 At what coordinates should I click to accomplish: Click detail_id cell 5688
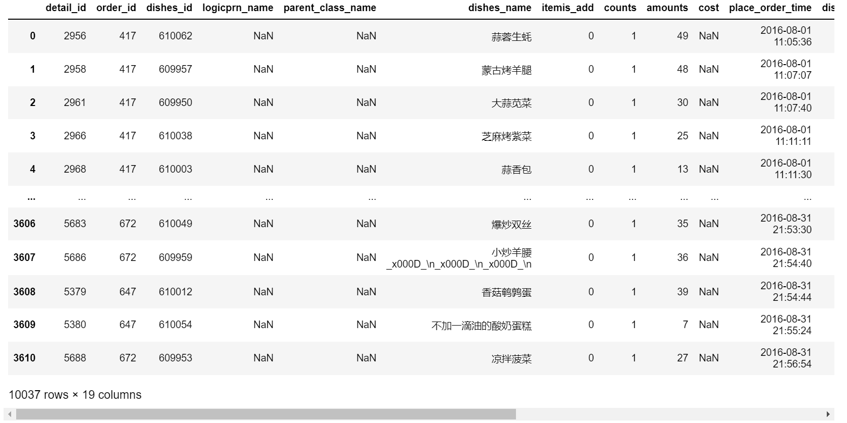point(75,358)
